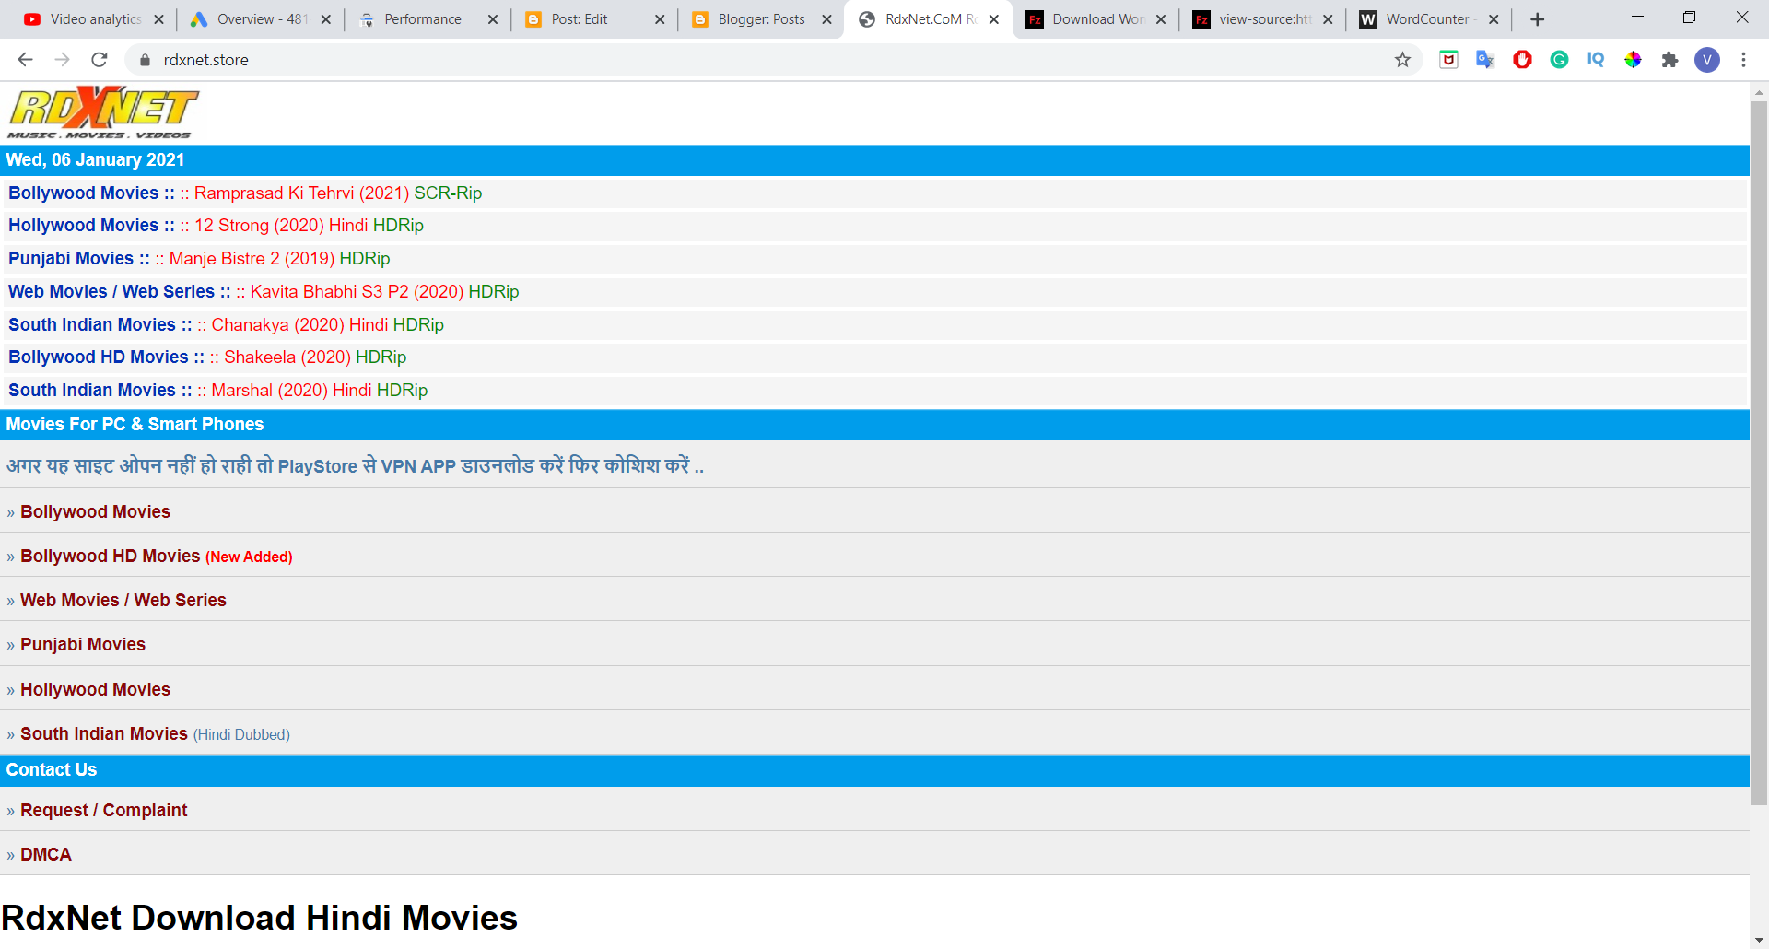The image size is (1769, 949).
Task: Click the RdxNet Download Hindi Movies heading
Action: [x=259, y=918]
